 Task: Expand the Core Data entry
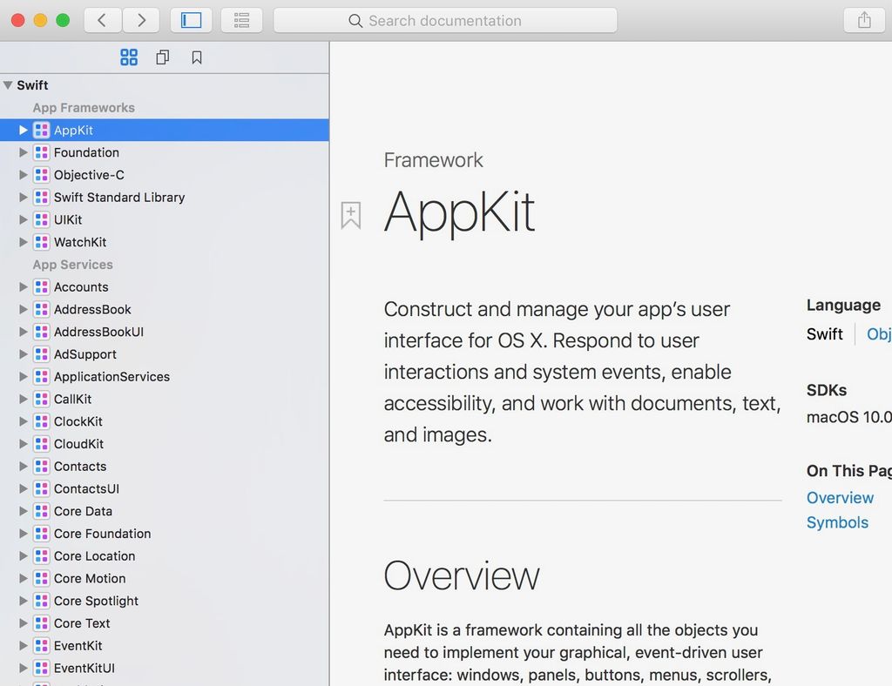[x=23, y=511]
